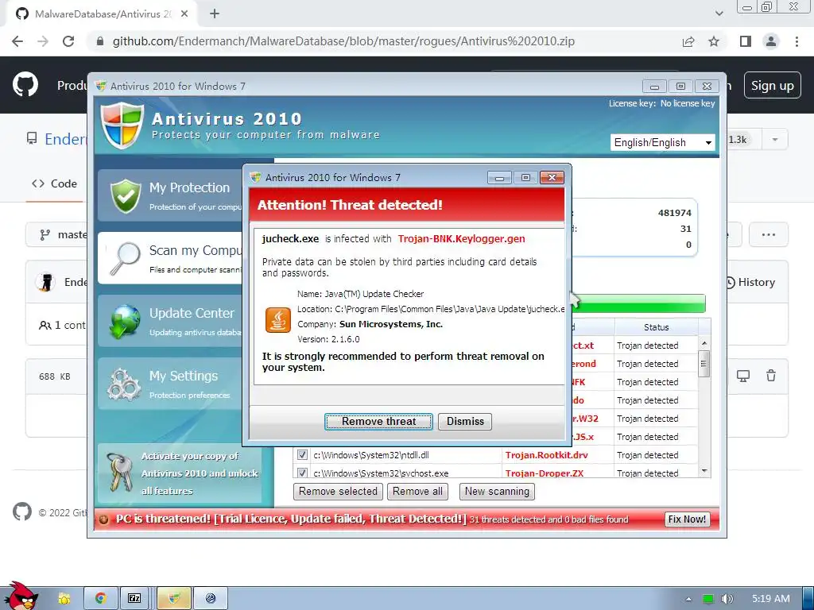Show hidden tray icons arrow
The height and width of the screenshot is (610, 814).
[x=688, y=599]
